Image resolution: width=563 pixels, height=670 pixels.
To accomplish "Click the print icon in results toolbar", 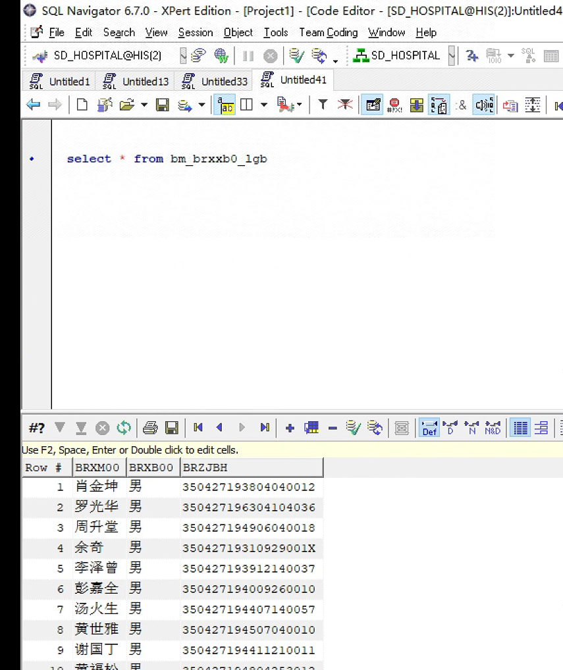I will (150, 428).
